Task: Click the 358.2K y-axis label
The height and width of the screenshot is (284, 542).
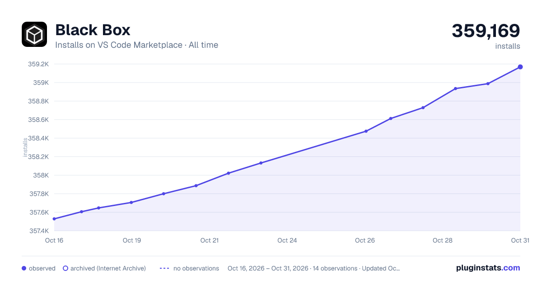Action: pos(38,157)
